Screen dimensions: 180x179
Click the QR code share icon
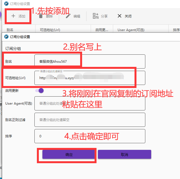[96, 16]
